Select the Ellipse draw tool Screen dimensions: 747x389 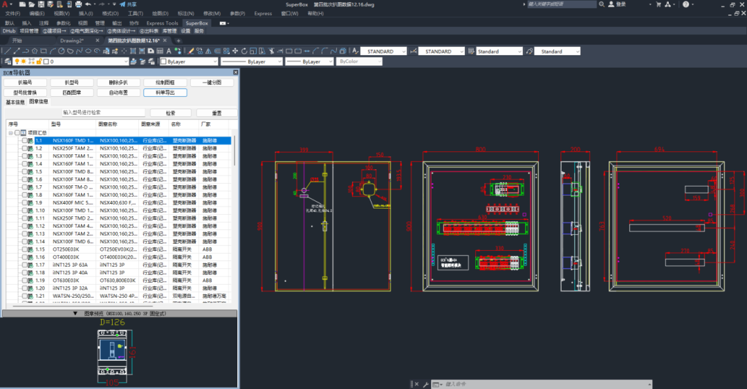(88, 51)
